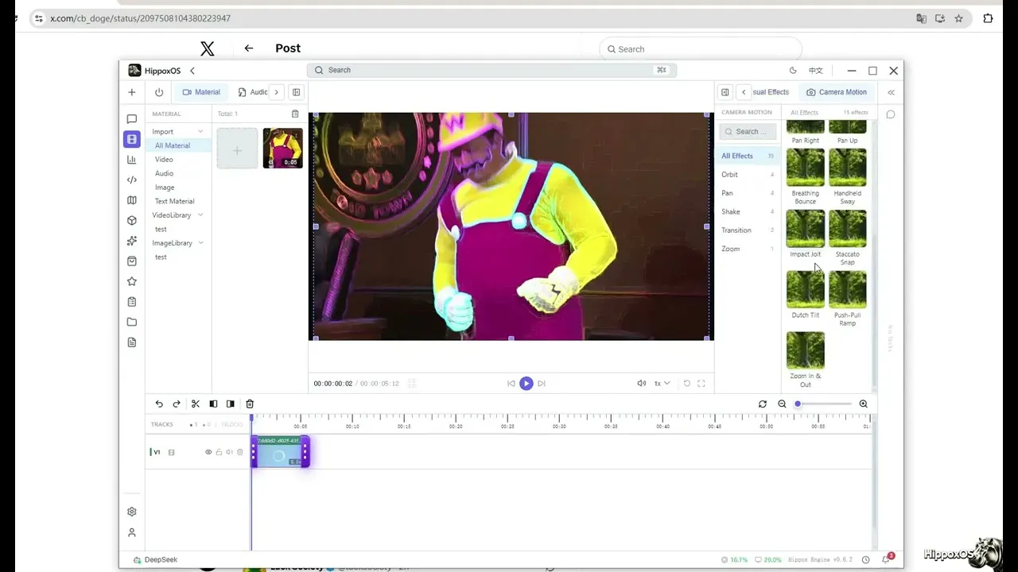Toggle the left panel layout button
The image size is (1018, 572).
(x=296, y=92)
